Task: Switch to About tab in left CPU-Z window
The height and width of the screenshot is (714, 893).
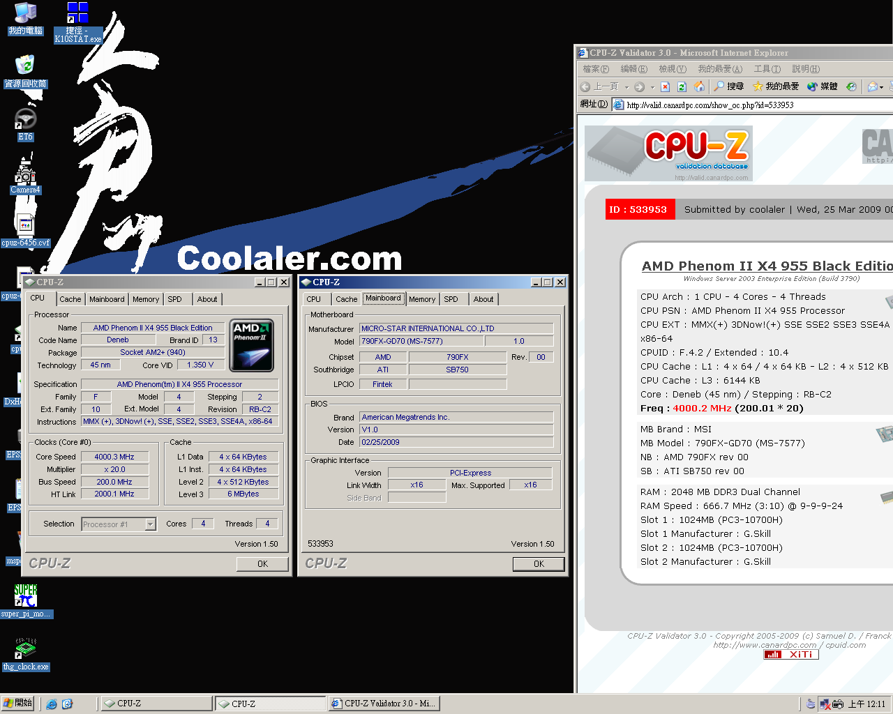Action: click(x=207, y=299)
